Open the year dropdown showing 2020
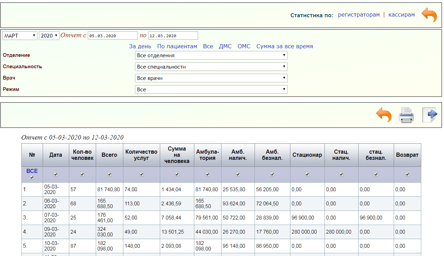444x256 pixels. tap(49, 36)
